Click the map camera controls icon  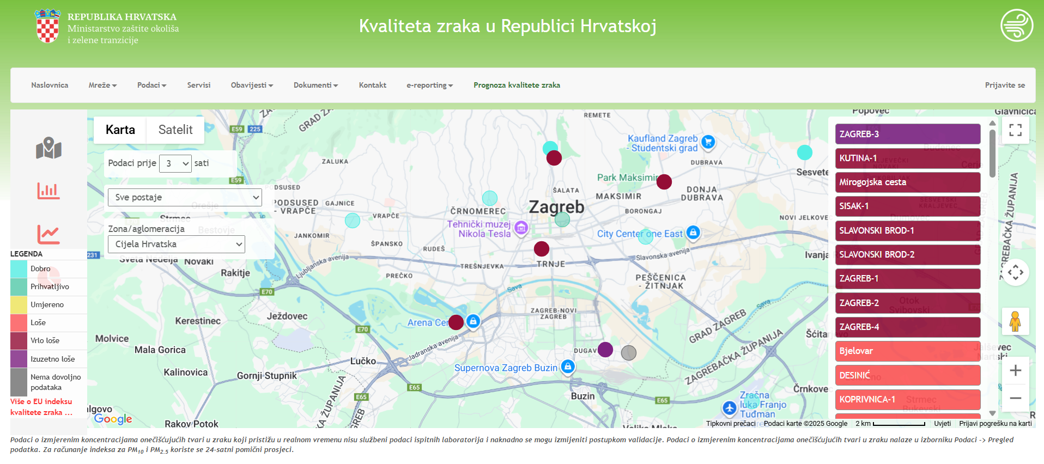[x=1015, y=272]
